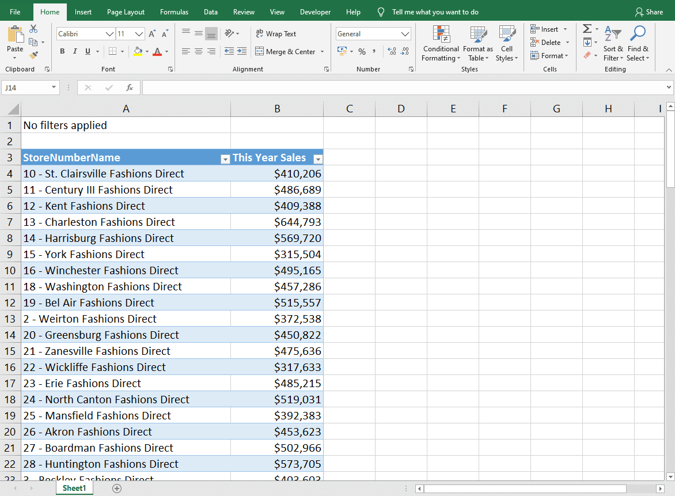
Task: Click the AutoSum icon
Action: 586,28
